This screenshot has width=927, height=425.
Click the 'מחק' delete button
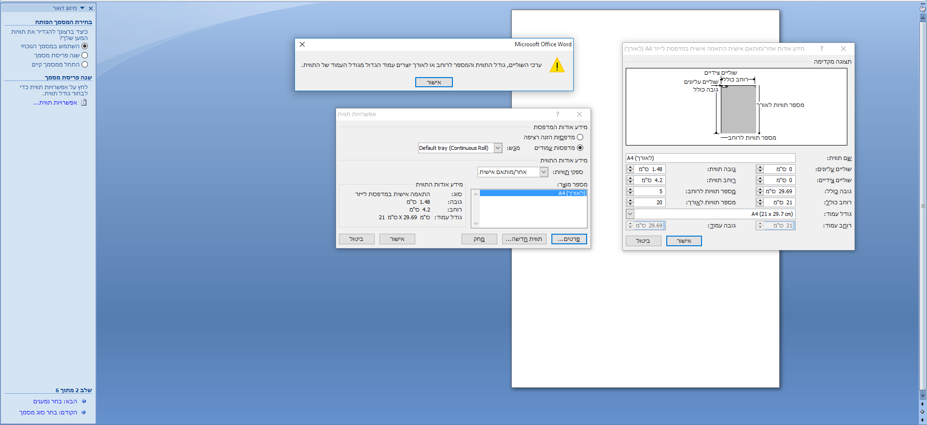479,239
